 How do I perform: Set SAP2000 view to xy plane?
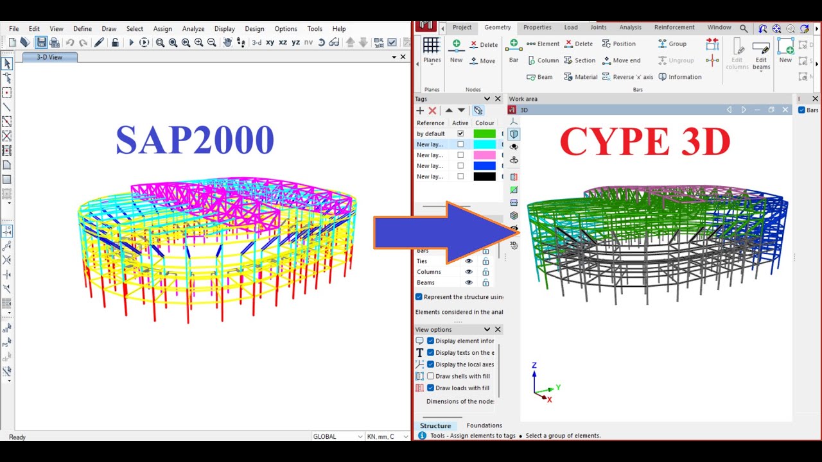click(270, 42)
